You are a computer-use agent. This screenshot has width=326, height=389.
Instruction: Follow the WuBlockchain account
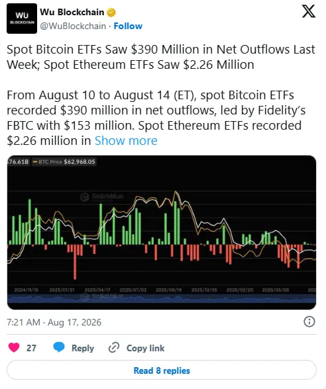(128, 26)
